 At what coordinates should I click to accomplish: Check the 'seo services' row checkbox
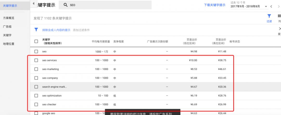(36, 60)
